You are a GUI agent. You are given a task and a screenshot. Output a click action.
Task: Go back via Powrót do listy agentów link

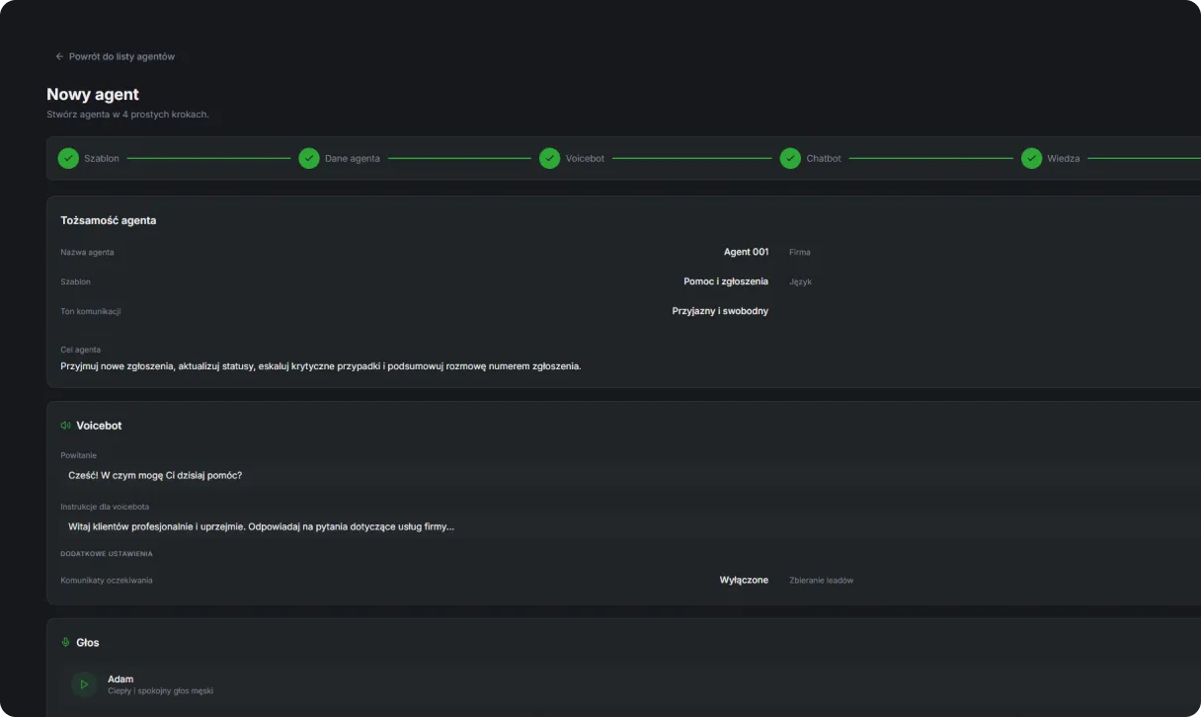[115, 56]
